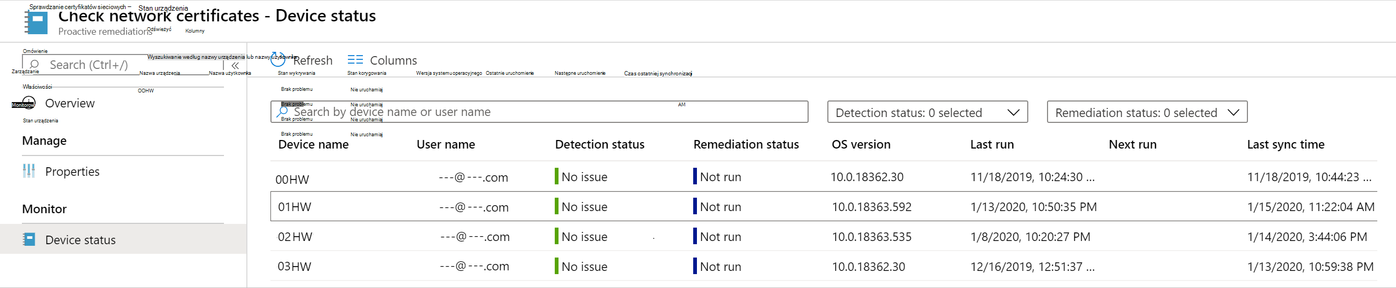Click the Properties bars icon

(29, 171)
